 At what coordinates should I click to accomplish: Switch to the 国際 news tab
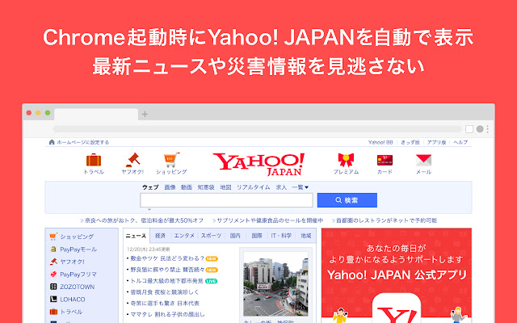coord(257,236)
